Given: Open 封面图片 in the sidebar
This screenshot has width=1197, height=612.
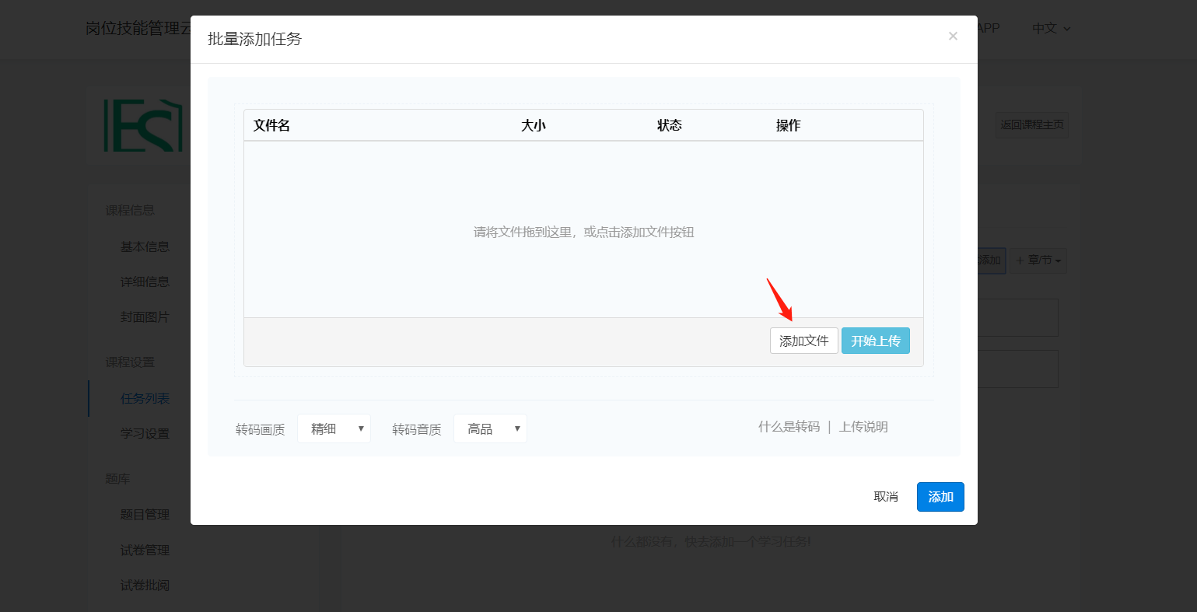Looking at the screenshot, I should 145,317.
